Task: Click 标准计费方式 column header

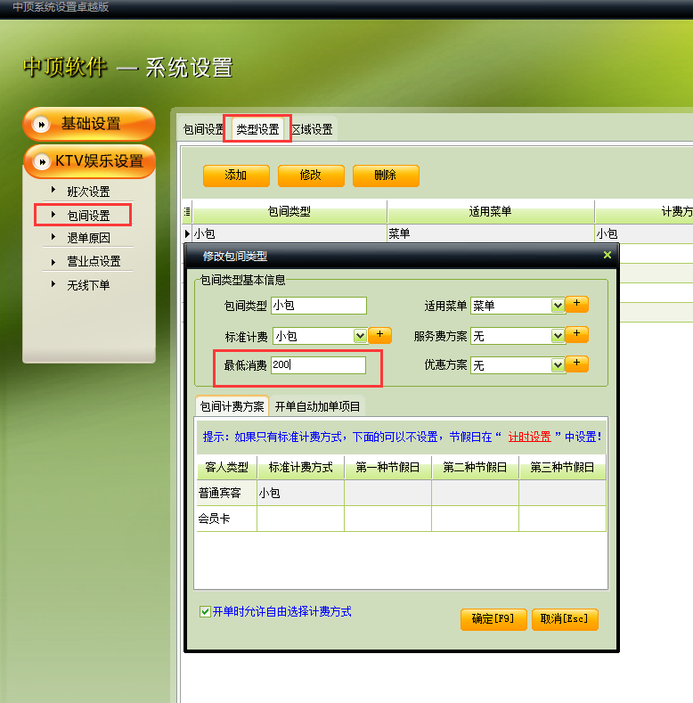Action: point(300,468)
